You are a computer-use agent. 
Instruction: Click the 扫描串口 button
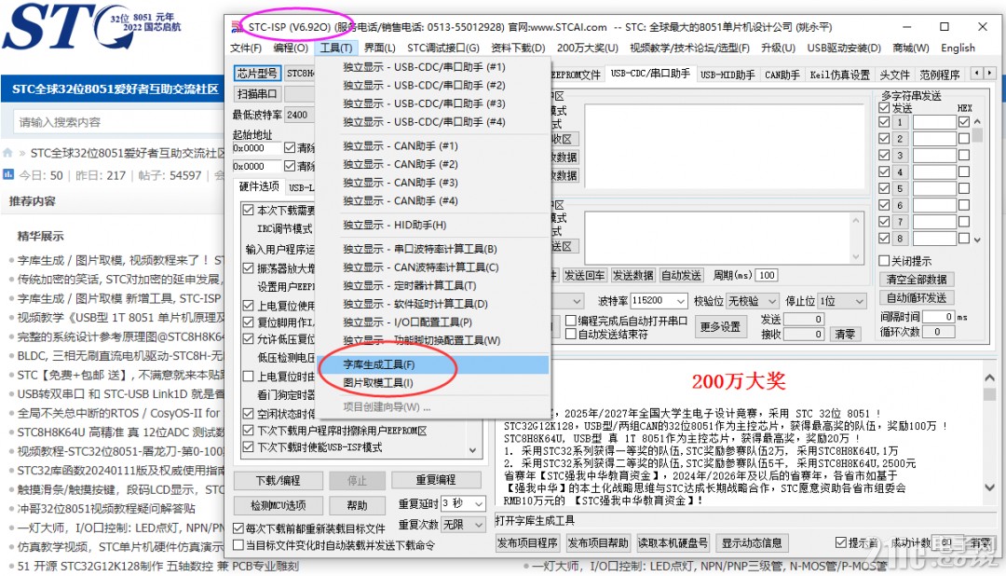257,94
